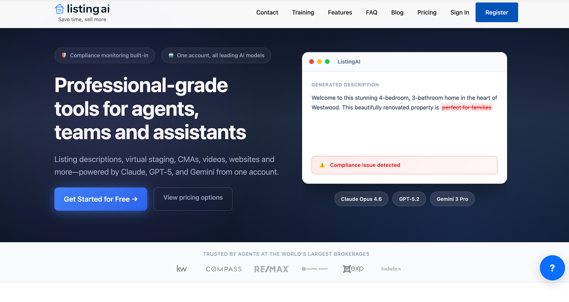569x302 pixels.
Task: Click the 'ListingAI' mock window title
Action: 349,61
